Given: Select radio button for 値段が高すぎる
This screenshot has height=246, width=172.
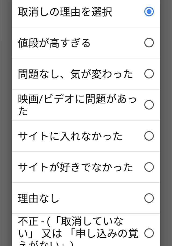Looking at the screenshot, I should click(149, 43).
